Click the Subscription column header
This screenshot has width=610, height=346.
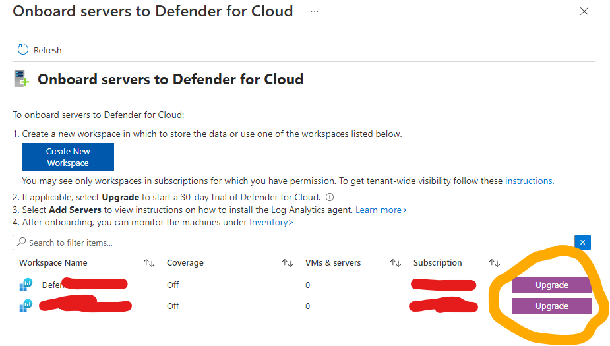pos(437,263)
